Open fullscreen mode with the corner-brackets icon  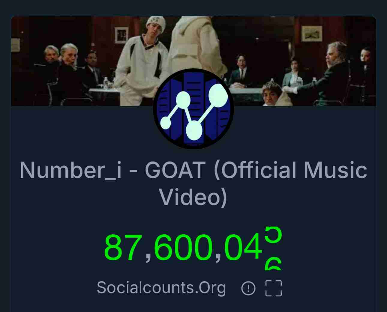pyautogui.click(x=274, y=288)
